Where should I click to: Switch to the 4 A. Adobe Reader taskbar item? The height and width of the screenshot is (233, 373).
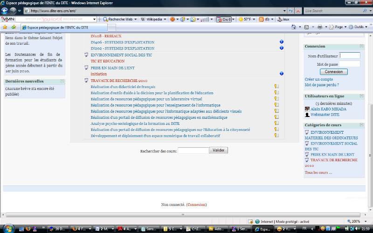click(x=126, y=229)
